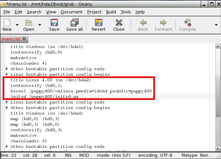Expand the Open recent files dropdown arrow
The height and width of the screenshot is (159, 221).
(40, 25)
